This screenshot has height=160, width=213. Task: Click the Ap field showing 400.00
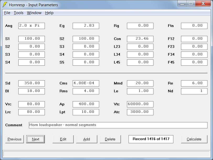click(86, 104)
